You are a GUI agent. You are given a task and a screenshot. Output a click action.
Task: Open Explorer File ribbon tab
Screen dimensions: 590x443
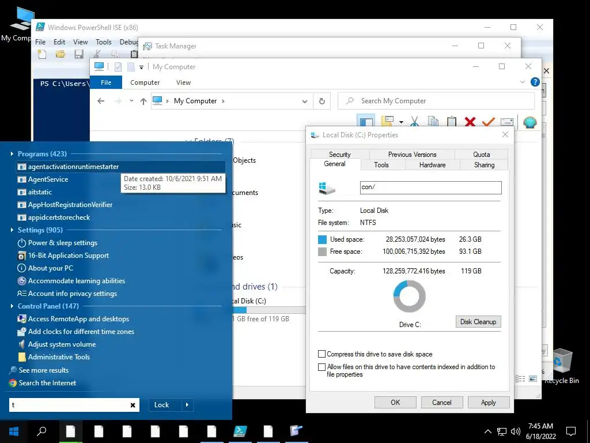[106, 82]
